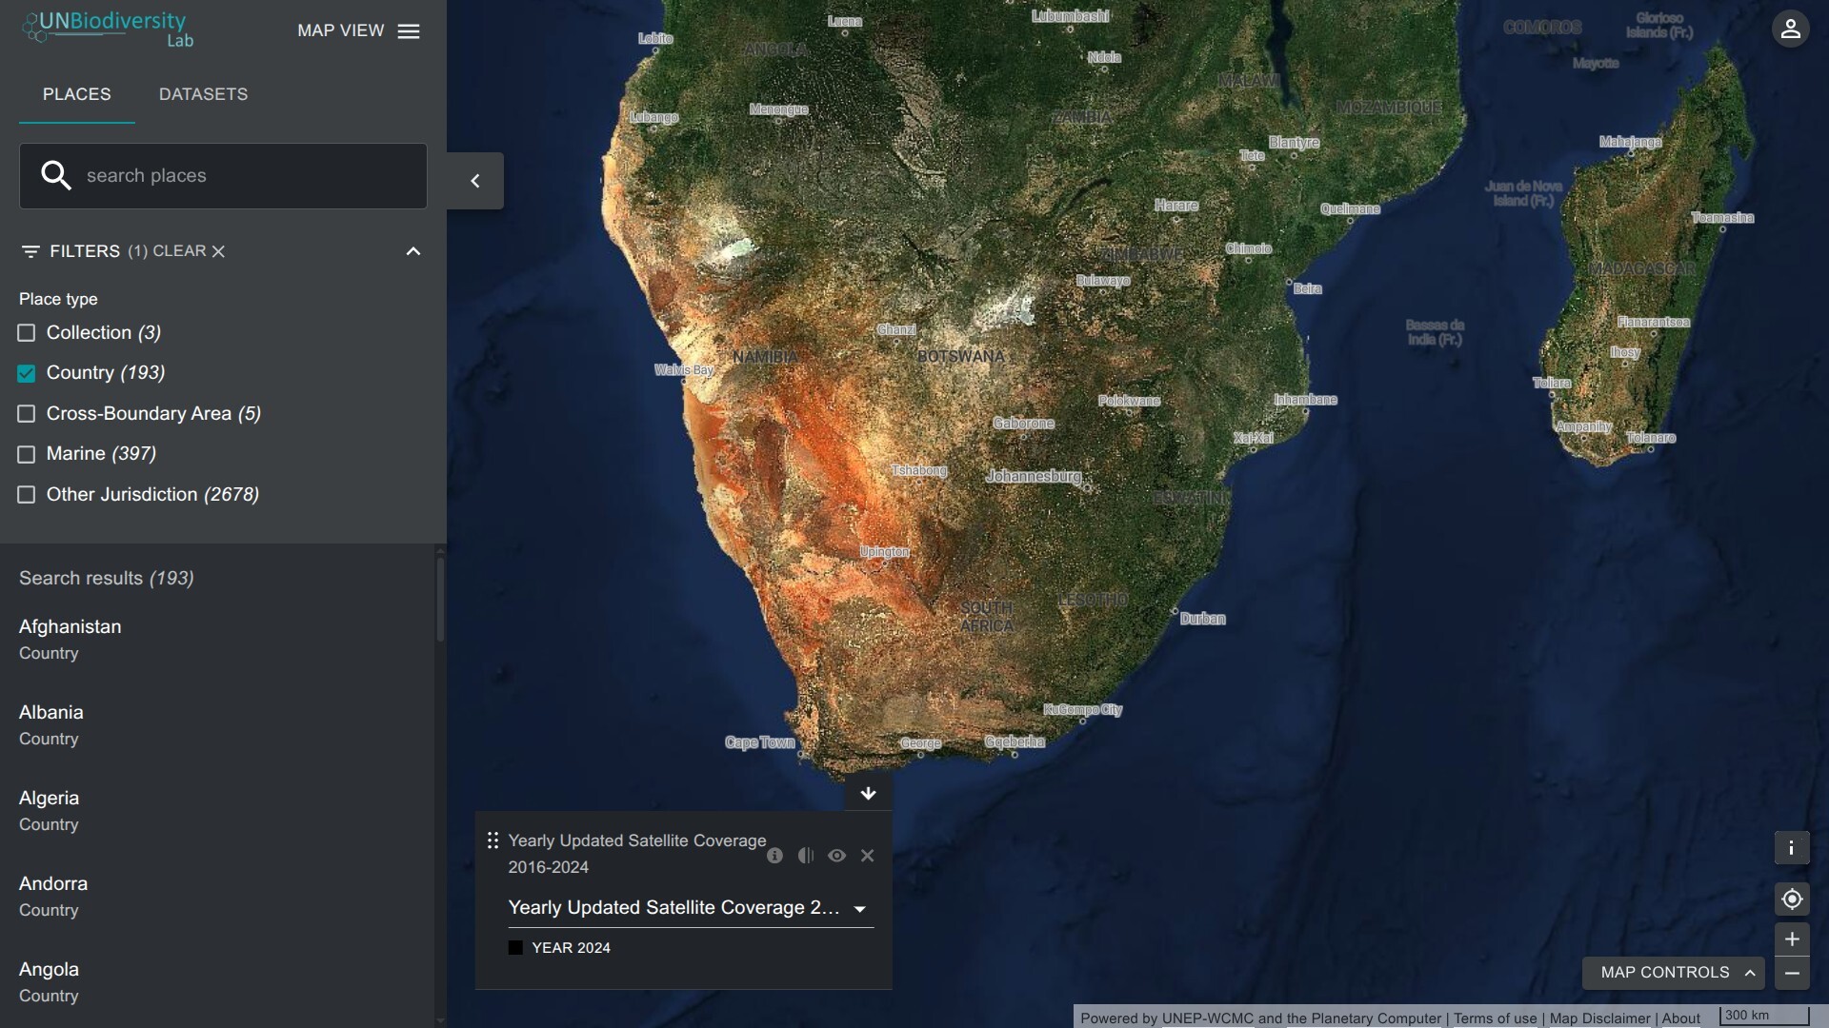Click the YEAR 2024 black legend swatch
1829x1028 pixels.
pyautogui.click(x=515, y=948)
